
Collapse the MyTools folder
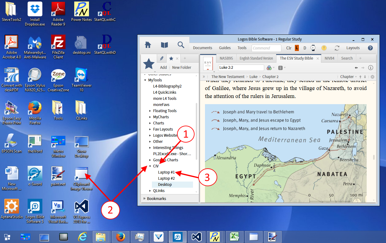(x=145, y=80)
